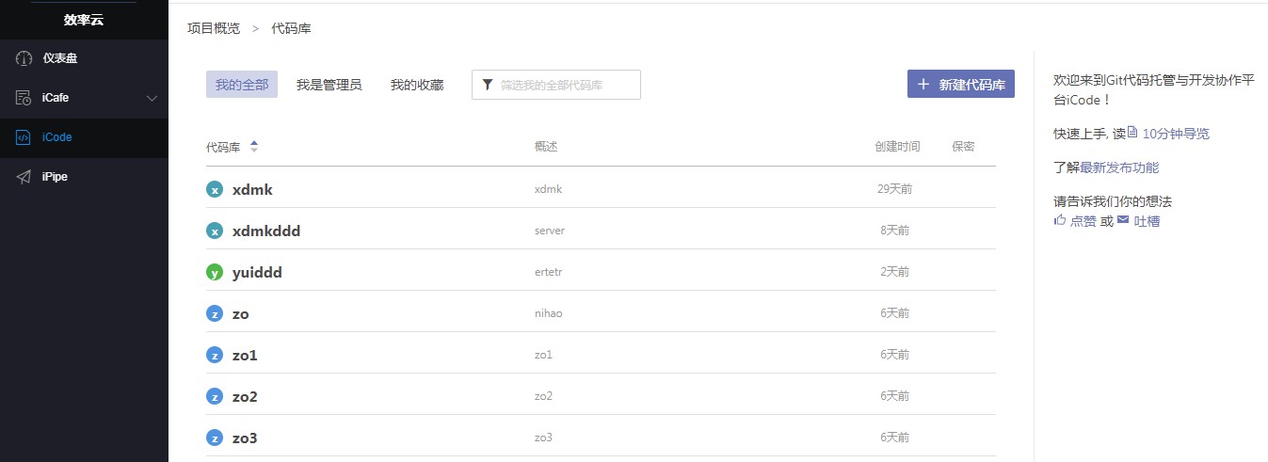
Task: Click the 吐槽 link
Action: 1147,221
